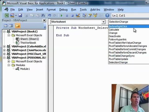Collapse VBAProject (PERSONAL.XLS) node
Viewport: 149px width, 112px height.
(4, 58)
